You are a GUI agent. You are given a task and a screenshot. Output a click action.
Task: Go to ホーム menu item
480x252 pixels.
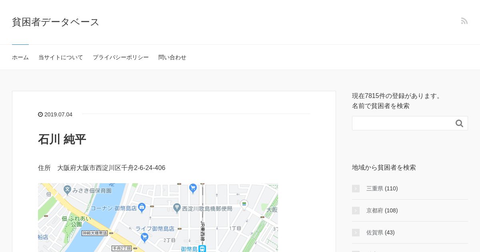coord(20,57)
